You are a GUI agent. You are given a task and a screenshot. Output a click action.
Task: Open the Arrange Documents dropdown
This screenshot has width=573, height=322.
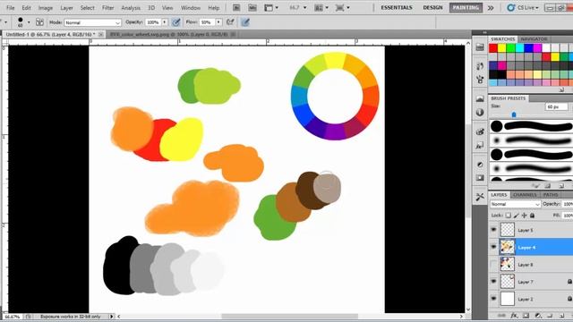pos(321,8)
